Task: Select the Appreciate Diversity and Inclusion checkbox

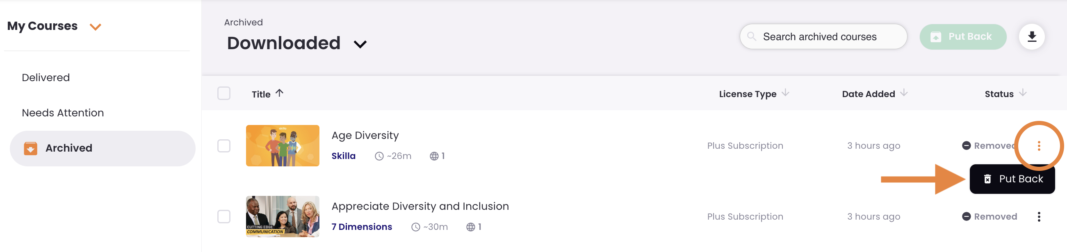Action: tap(223, 216)
